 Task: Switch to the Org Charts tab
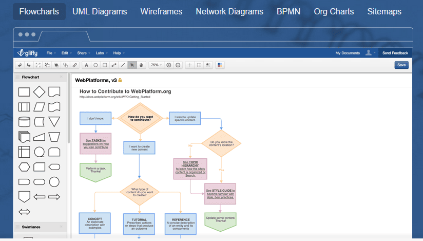click(334, 12)
